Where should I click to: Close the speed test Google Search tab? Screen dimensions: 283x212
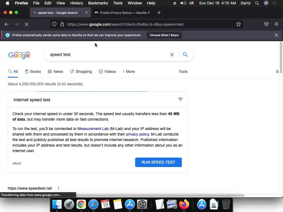tap(87, 12)
